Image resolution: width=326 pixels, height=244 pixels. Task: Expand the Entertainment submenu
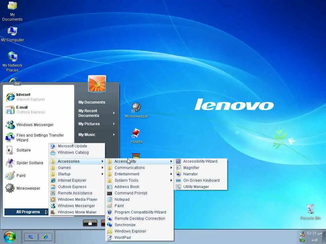coord(140,174)
